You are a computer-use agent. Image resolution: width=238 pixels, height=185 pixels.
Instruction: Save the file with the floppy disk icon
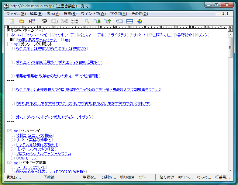(32, 21)
